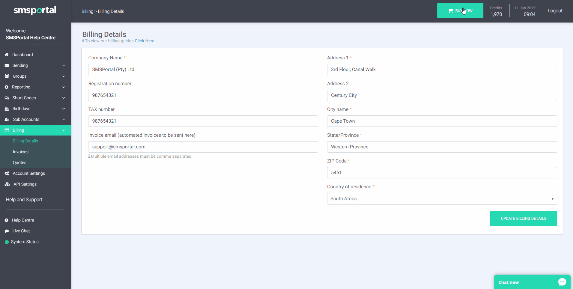This screenshot has width=573, height=289.
Task: Switch to the Invoices page
Action: 20,152
